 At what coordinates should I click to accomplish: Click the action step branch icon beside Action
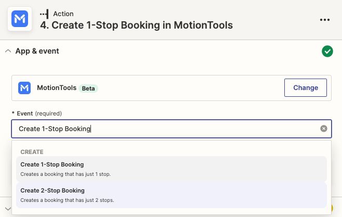tap(44, 14)
